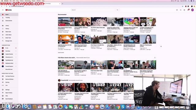Open Report history flag item
The height and width of the screenshot is (110, 196).
9,93
